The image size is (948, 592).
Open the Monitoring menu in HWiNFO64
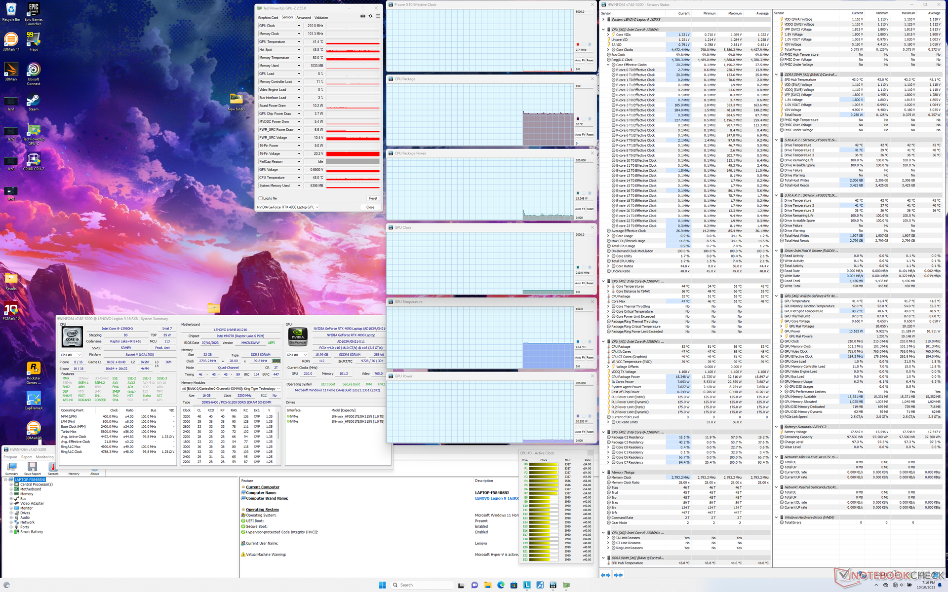point(44,457)
